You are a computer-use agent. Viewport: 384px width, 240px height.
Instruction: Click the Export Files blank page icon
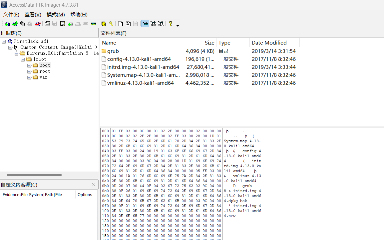(121, 24)
